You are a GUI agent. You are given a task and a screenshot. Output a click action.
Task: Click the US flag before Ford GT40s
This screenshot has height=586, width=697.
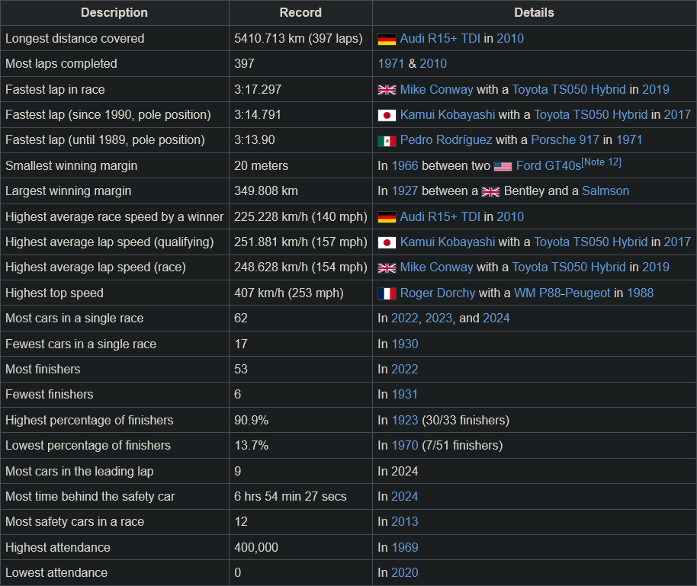pyautogui.click(x=503, y=167)
